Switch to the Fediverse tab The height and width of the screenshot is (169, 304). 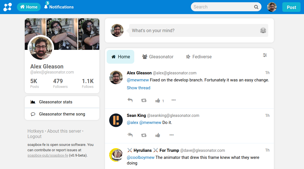click(x=199, y=57)
